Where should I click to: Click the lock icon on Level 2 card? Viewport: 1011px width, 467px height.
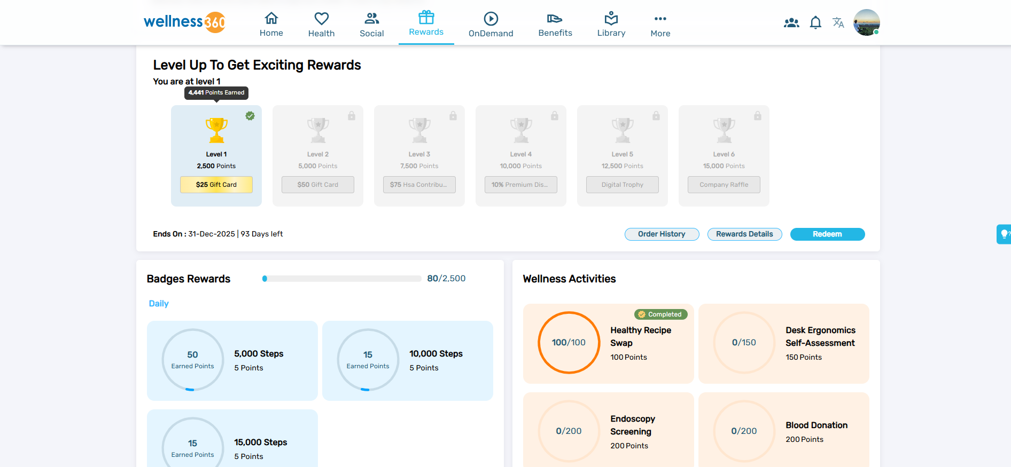coord(352,116)
